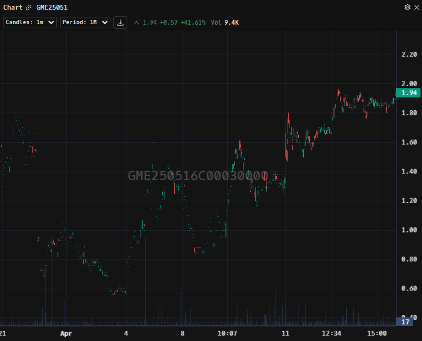Click the Apr time axis label
This screenshot has height=341, width=422.
[66, 334]
